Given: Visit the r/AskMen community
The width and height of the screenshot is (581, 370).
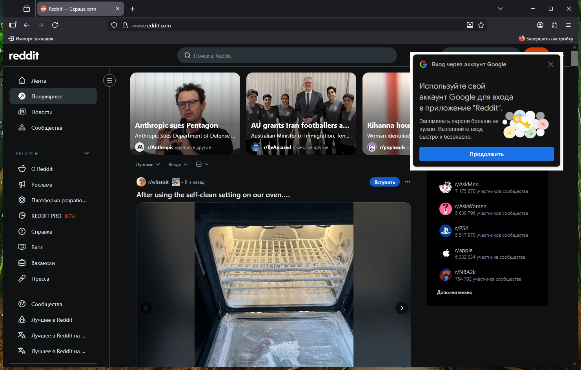Looking at the screenshot, I should coord(487,187).
